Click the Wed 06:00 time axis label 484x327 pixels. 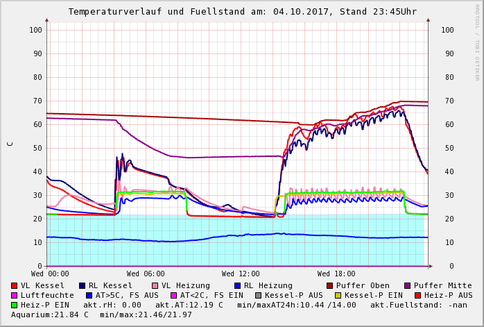point(146,274)
